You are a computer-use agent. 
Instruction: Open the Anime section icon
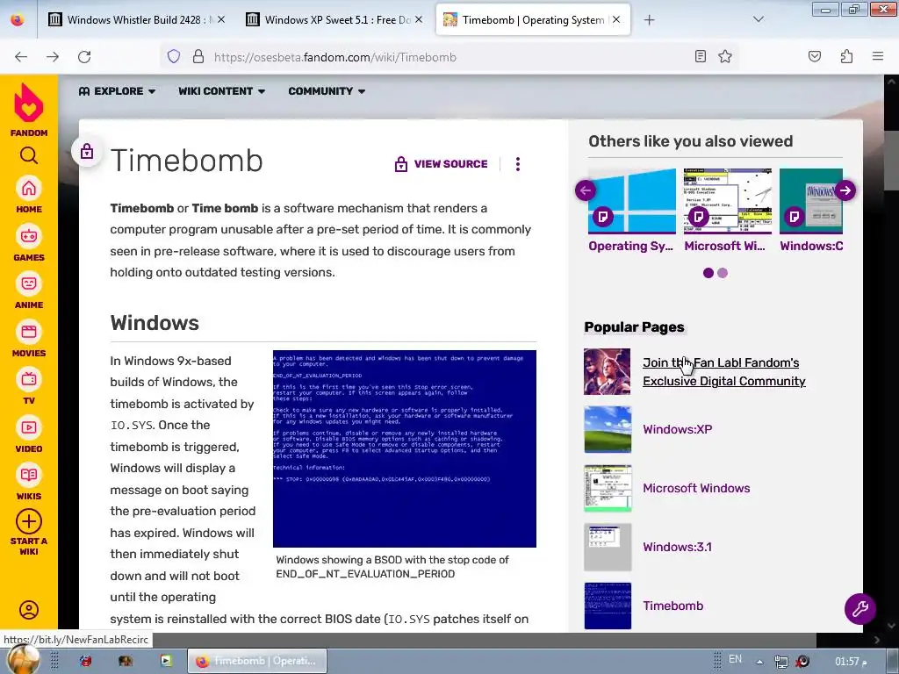coord(29,283)
